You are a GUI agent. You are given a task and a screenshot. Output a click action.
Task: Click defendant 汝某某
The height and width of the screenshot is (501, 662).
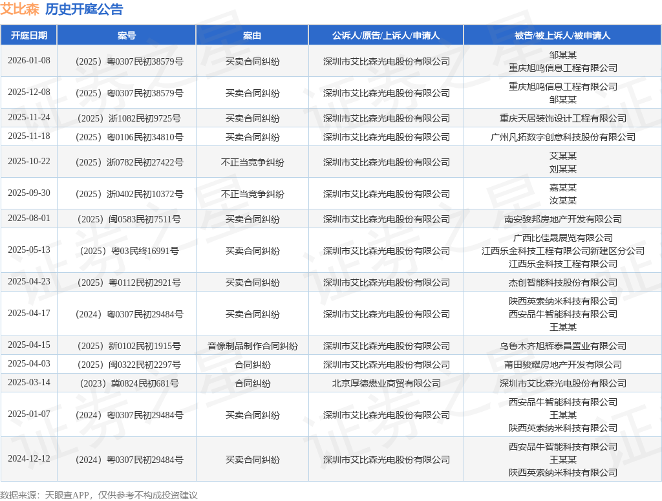[x=563, y=200]
